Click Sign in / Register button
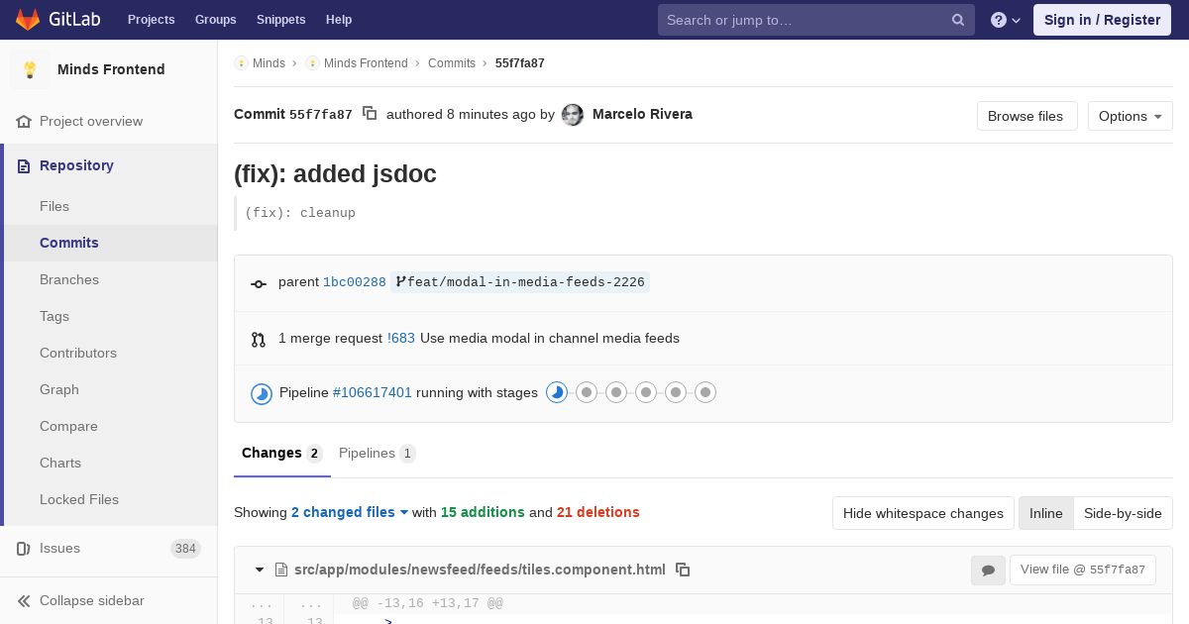 [x=1102, y=20]
